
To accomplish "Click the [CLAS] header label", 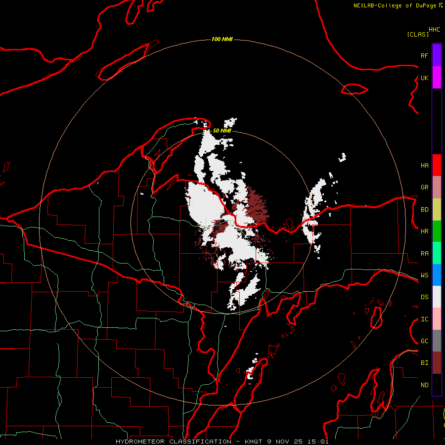I will coord(418,34).
